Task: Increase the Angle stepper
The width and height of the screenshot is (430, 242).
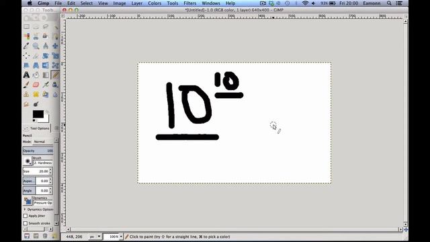Action: [x=50, y=189]
